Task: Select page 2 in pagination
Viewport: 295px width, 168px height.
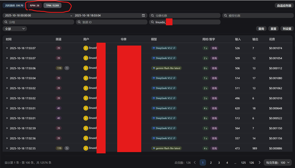Action: pos(211,163)
